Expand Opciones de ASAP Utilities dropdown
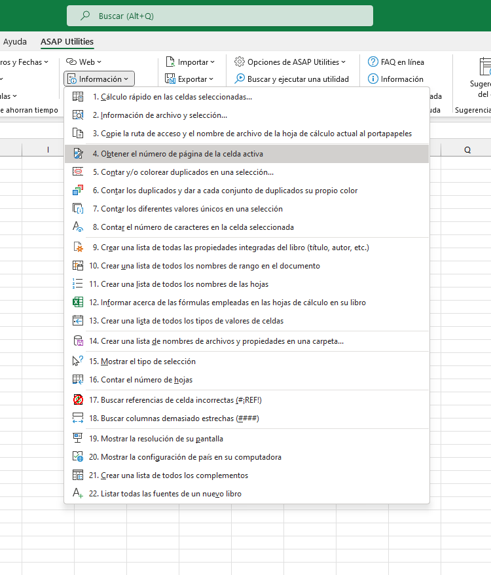 pyautogui.click(x=290, y=62)
